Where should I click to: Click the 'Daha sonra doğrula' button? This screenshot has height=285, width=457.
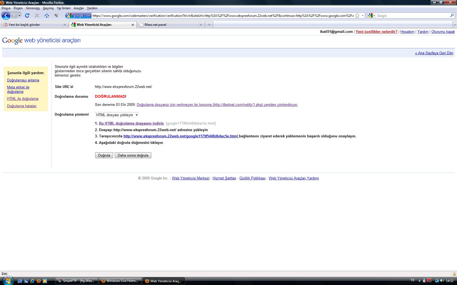pyautogui.click(x=133, y=155)
